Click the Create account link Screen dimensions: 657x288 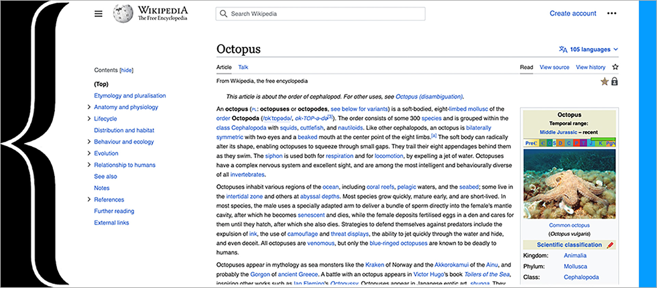click(x=572, y=13)
